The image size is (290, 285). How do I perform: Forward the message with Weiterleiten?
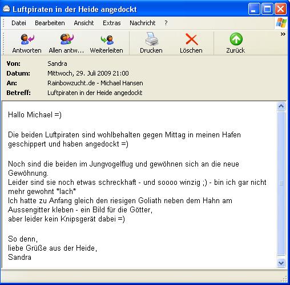(107, 43)
